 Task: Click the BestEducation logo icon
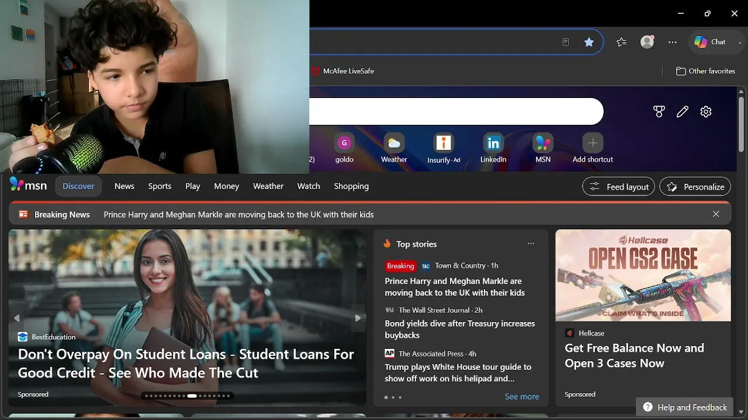23,337
